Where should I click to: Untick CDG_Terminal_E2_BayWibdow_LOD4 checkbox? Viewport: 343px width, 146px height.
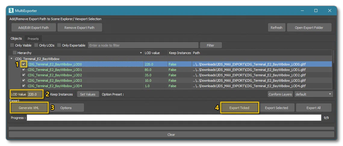tap(24, 86)
